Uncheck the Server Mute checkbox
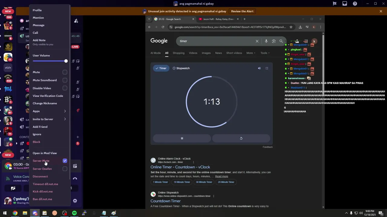Viewport: 387px width, 217px height. tap(65, 161)
